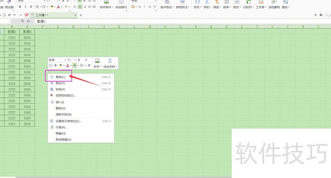Open 行高(R)... from the context menu
Image resolution: width=331 pixels, height=178 pixels.
[81, 127]
